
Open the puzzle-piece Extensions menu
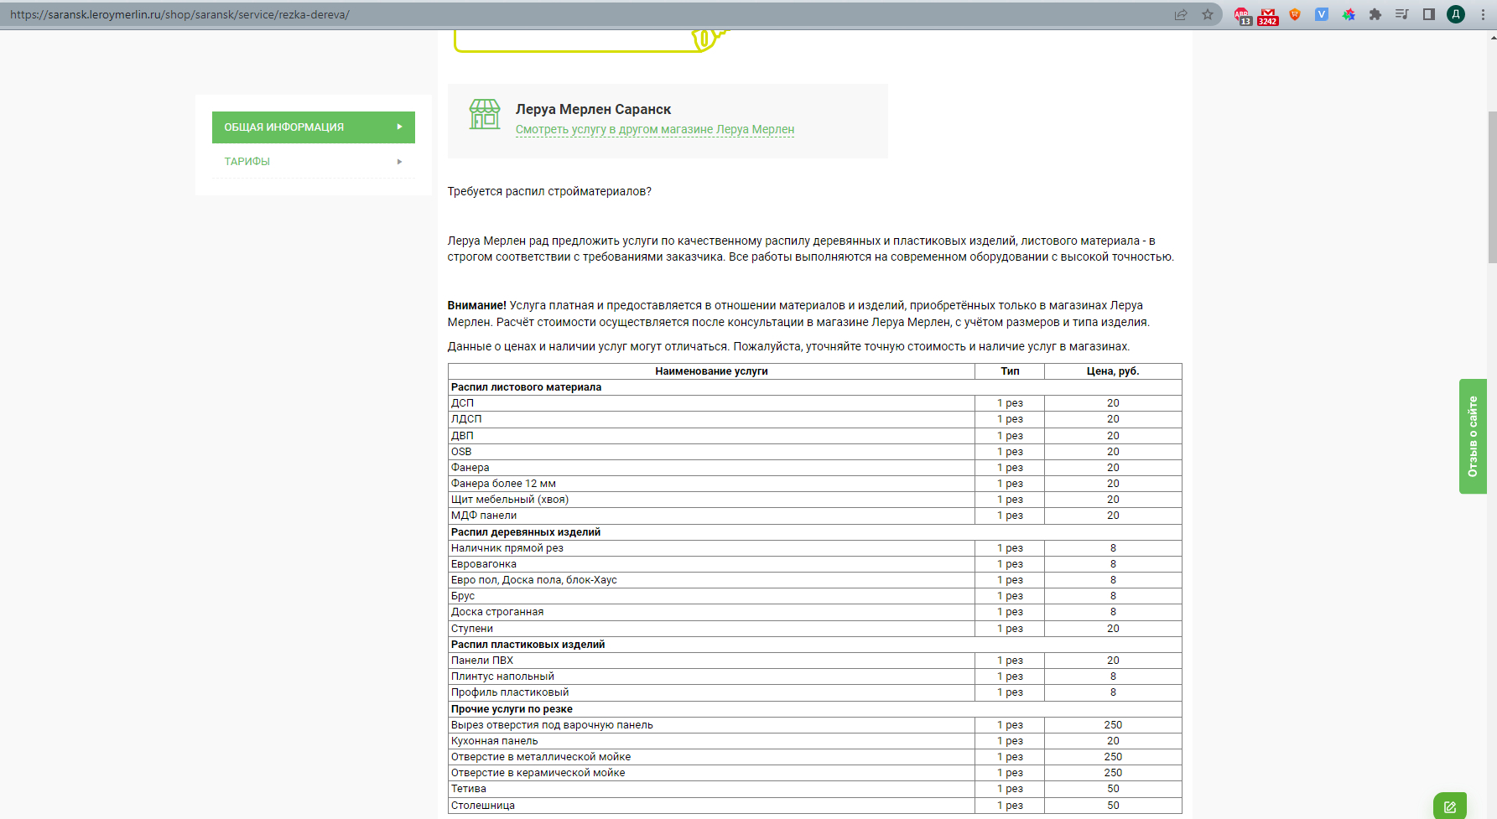coord(1375,14)
